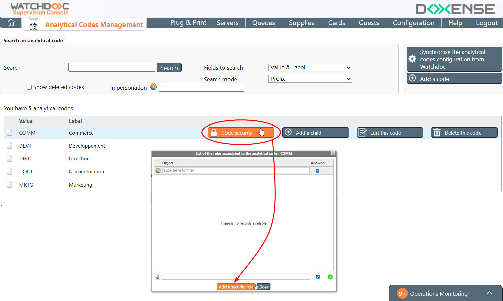The width and height of the screenshot is (503, 301).
Task: Open the Queues menu
Action: (x=263, y=23)
